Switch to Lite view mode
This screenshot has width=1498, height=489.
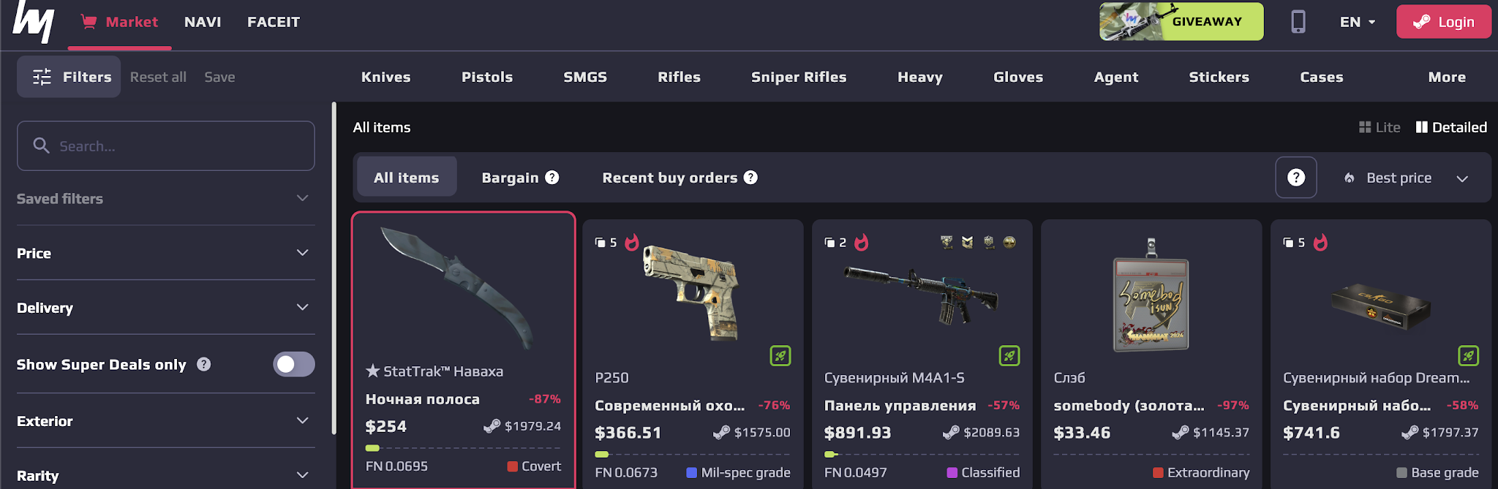[x=1379, y=126]
